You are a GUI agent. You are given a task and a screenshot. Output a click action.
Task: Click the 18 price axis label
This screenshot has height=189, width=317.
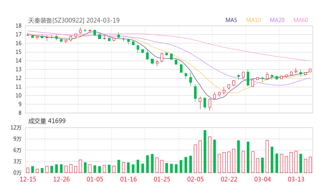pos(18,26)
